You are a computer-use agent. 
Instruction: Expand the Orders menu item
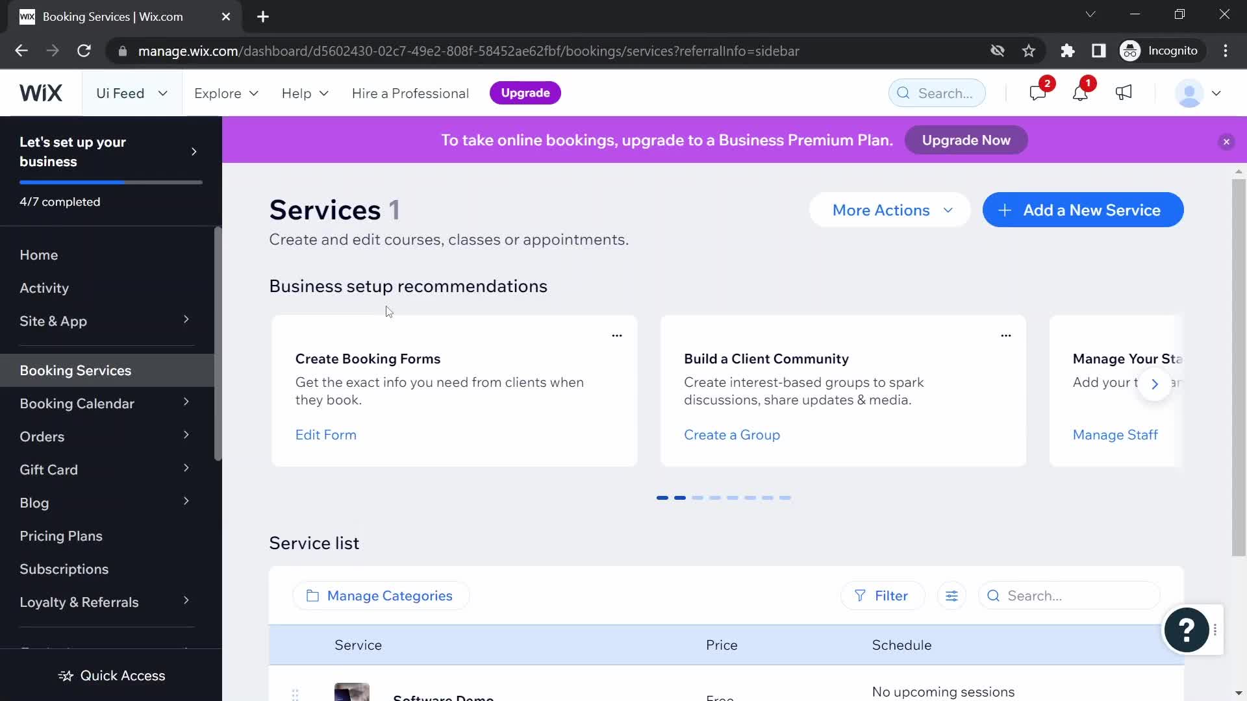pos(186,437)
